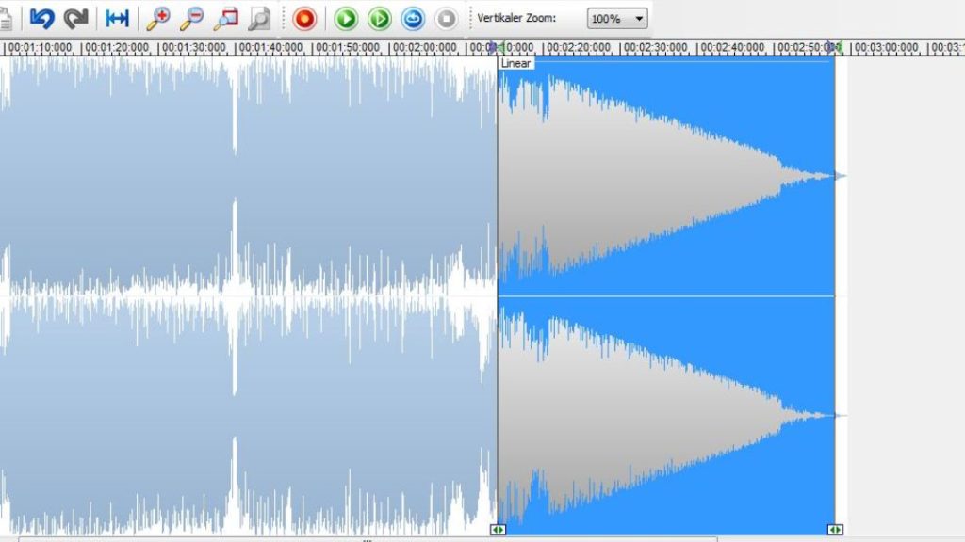Image resolution: width=965 pixels, height=542 pixels.
Task: Click the left selection resize handle
Action: 499,530
